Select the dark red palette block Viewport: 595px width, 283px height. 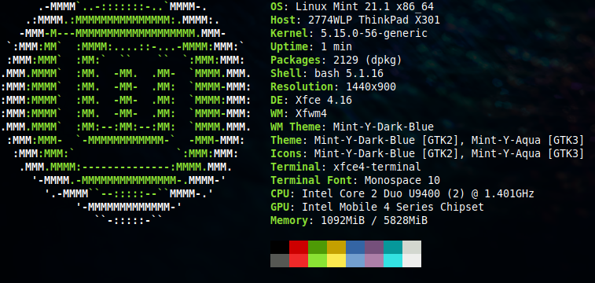(x=299, y=247)
